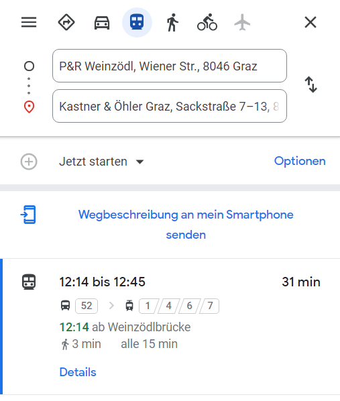This screenshot has height=401, width=340.
Task: Edit the P&R Weinzödl start field
Action: (x=170, y=66)
